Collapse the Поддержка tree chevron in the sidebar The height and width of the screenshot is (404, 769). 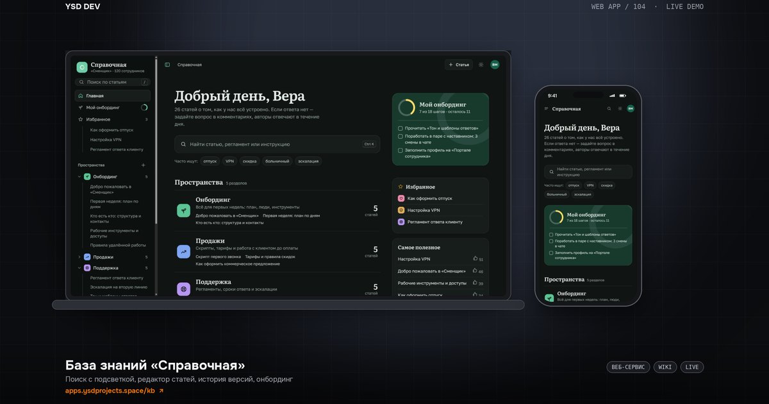79,268
